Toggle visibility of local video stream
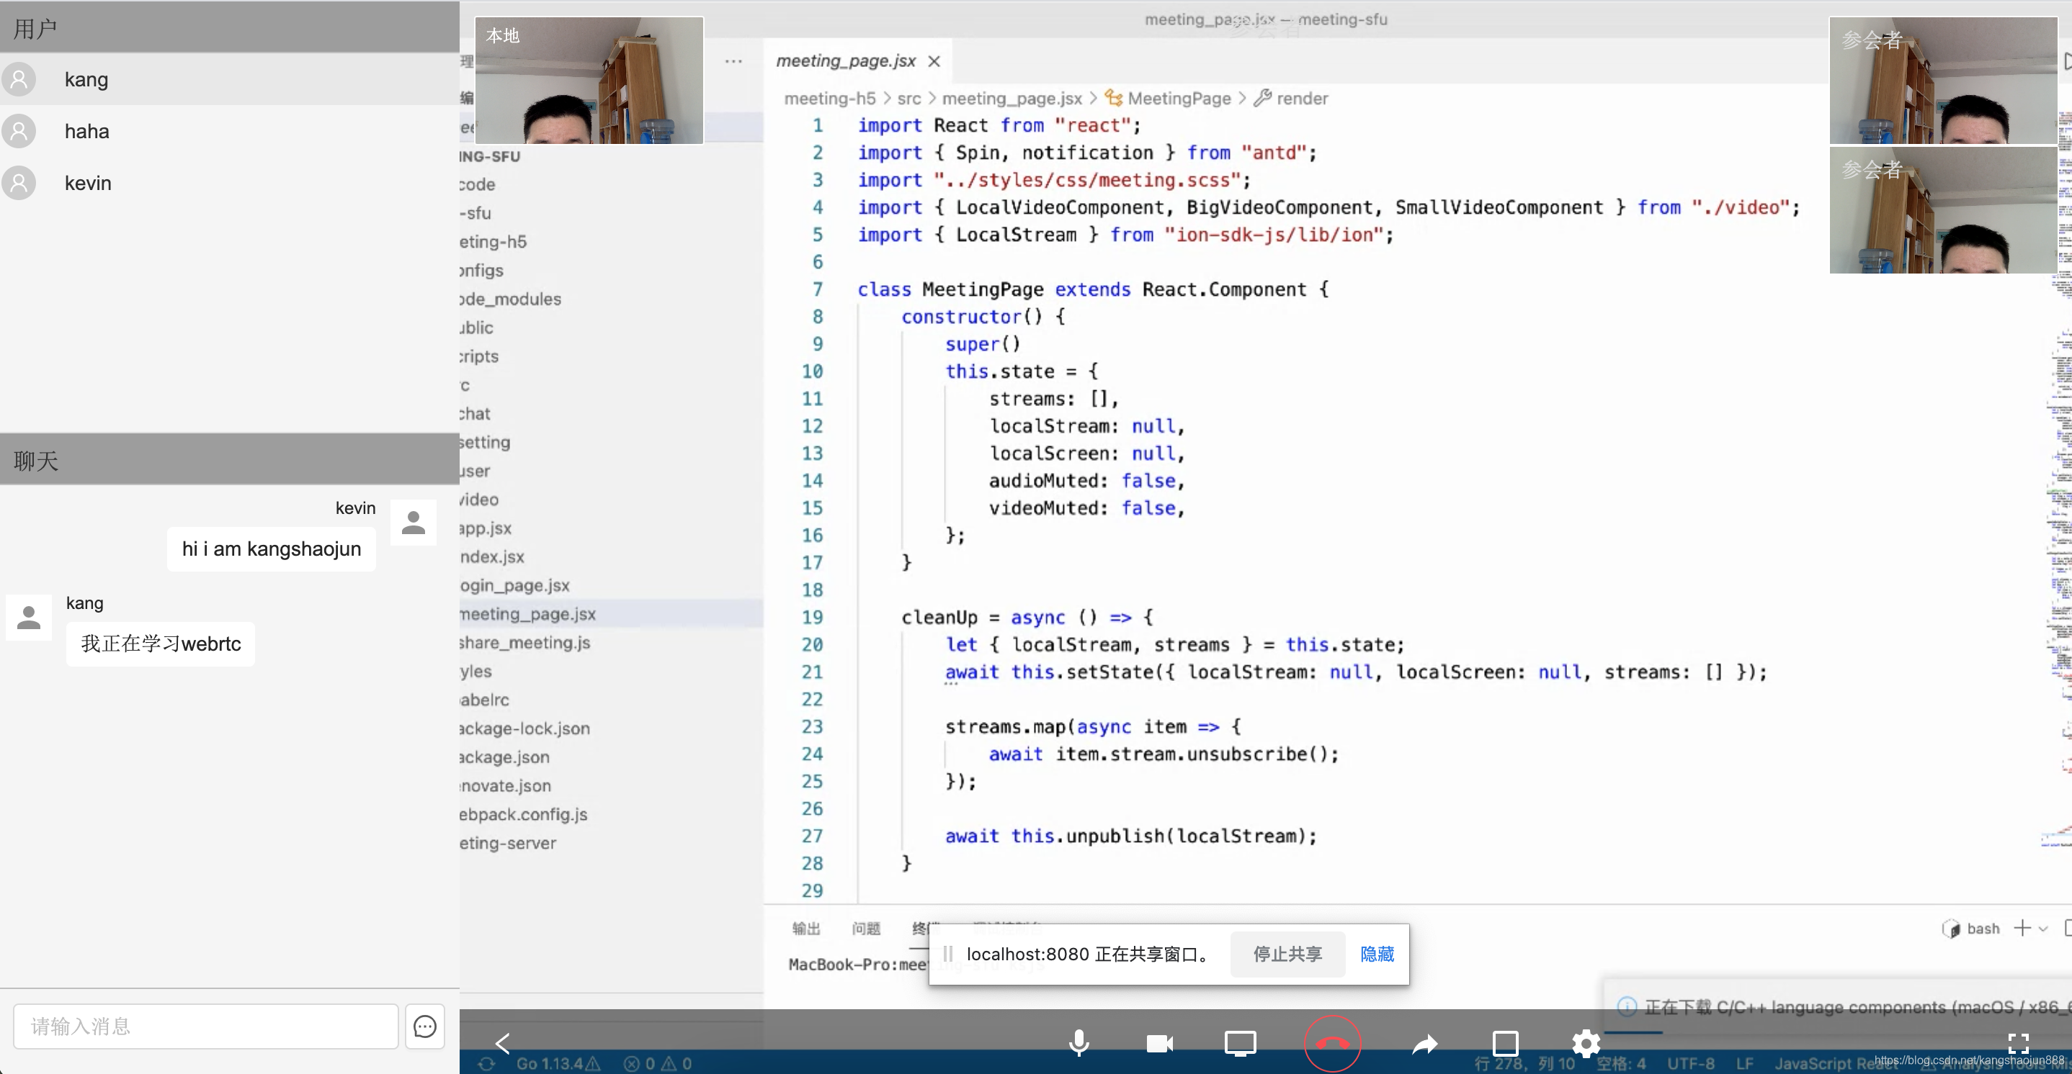 click(1159, 1041)
